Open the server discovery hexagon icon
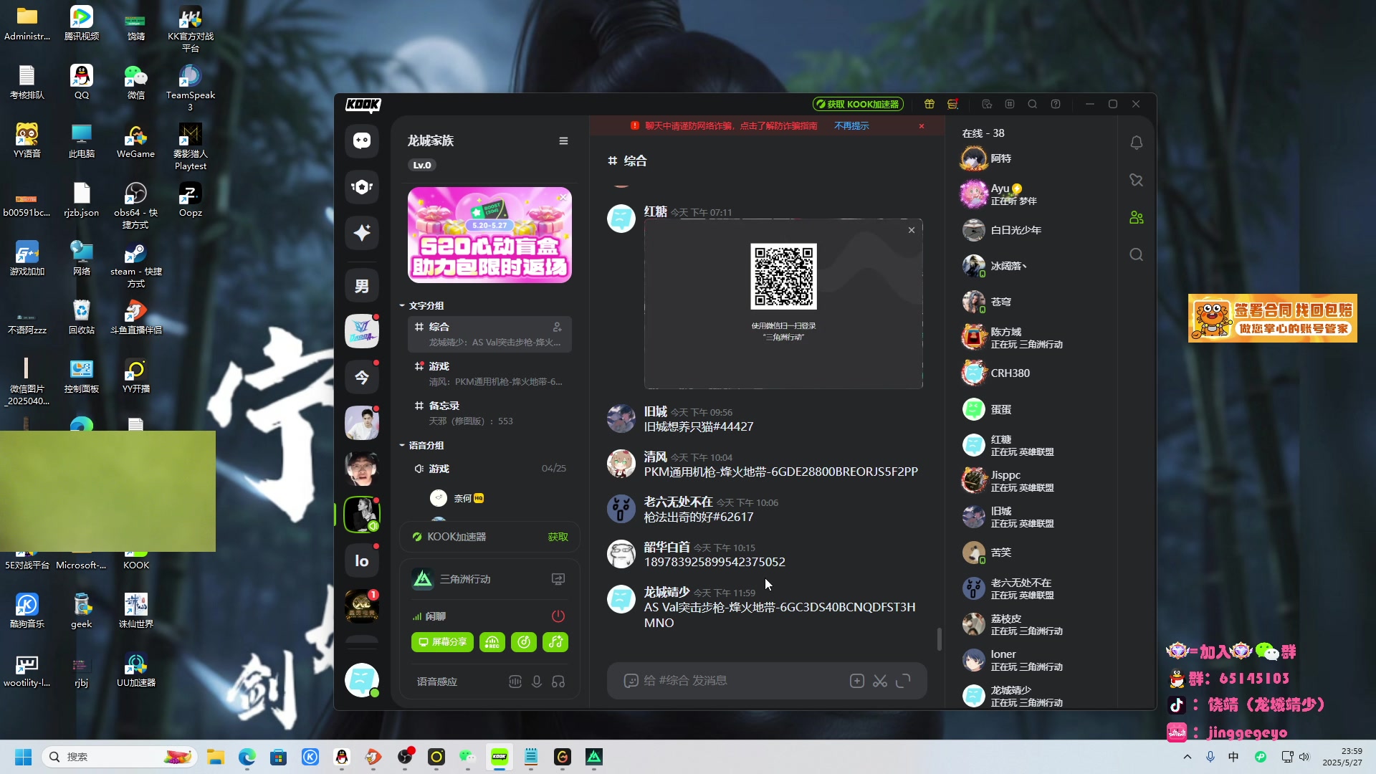Image resolution: width=1376 pixels, height=774 pixels. pos(362,187)
